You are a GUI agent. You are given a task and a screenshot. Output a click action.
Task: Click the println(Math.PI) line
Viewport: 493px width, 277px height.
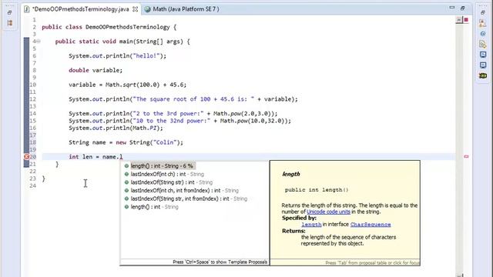pos(116,128)
